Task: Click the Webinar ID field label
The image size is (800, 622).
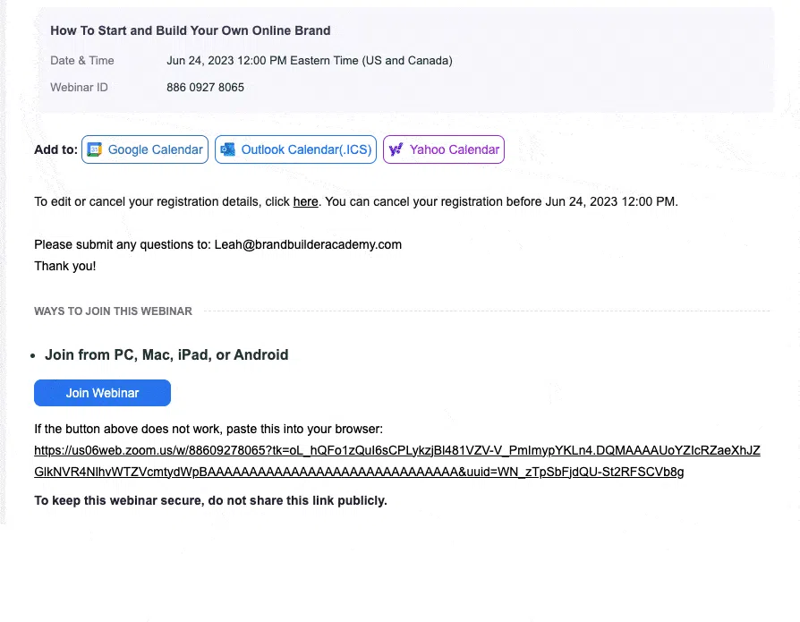Action: tap(79, 88)
